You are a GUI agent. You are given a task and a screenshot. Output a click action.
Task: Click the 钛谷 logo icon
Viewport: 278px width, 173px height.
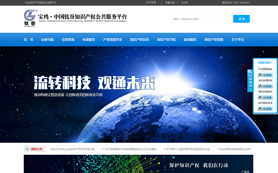pos(30,18)
